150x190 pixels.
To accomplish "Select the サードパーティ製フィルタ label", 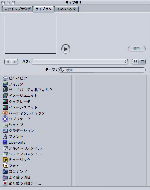I will click(x=31, y=90).
